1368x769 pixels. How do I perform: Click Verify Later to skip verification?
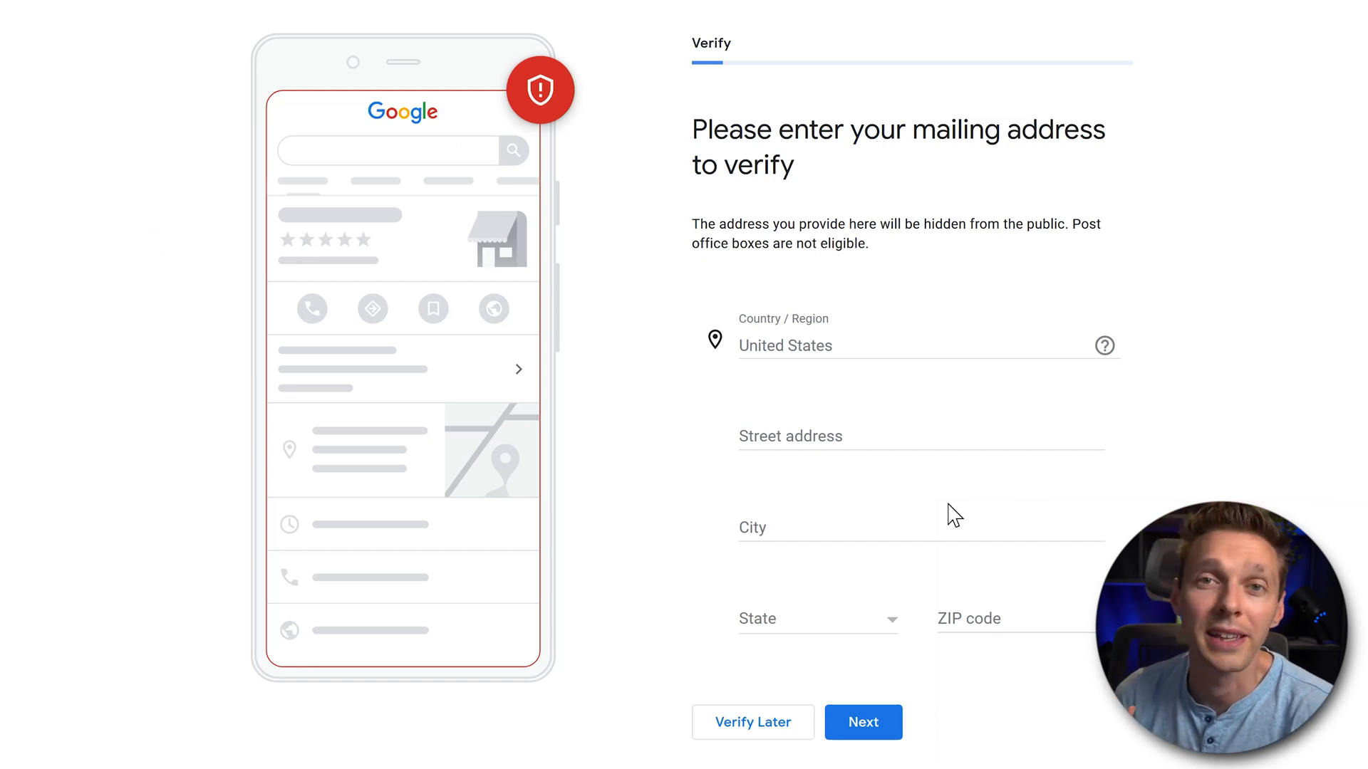pyautogui.click(x=752, y=722)
